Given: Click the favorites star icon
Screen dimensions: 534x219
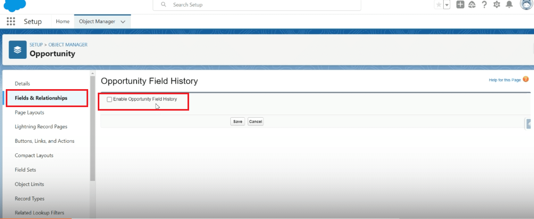Looking at the screenshot, I should [x=438, y=5].
